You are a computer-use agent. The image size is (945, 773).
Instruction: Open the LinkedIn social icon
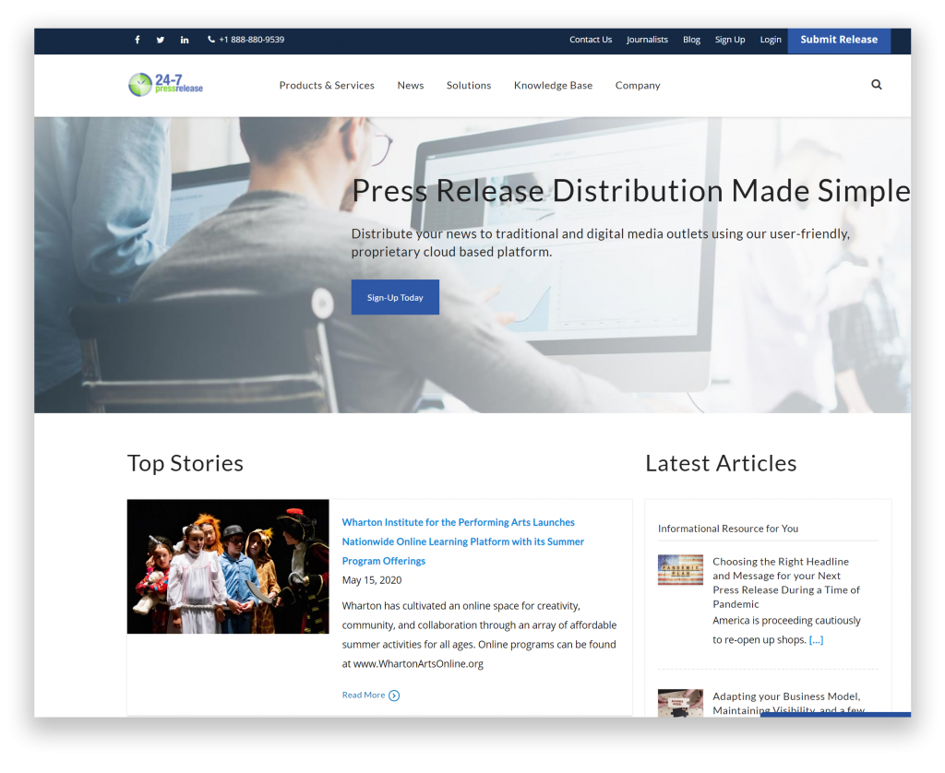(x=185, y=40)
